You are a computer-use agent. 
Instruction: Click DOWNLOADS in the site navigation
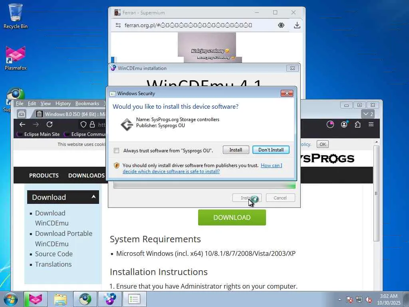click(x=86, y=175)
